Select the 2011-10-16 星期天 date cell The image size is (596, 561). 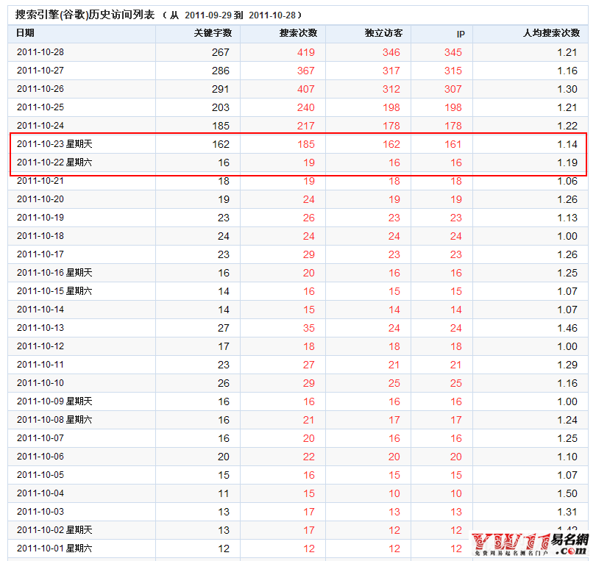57,273
